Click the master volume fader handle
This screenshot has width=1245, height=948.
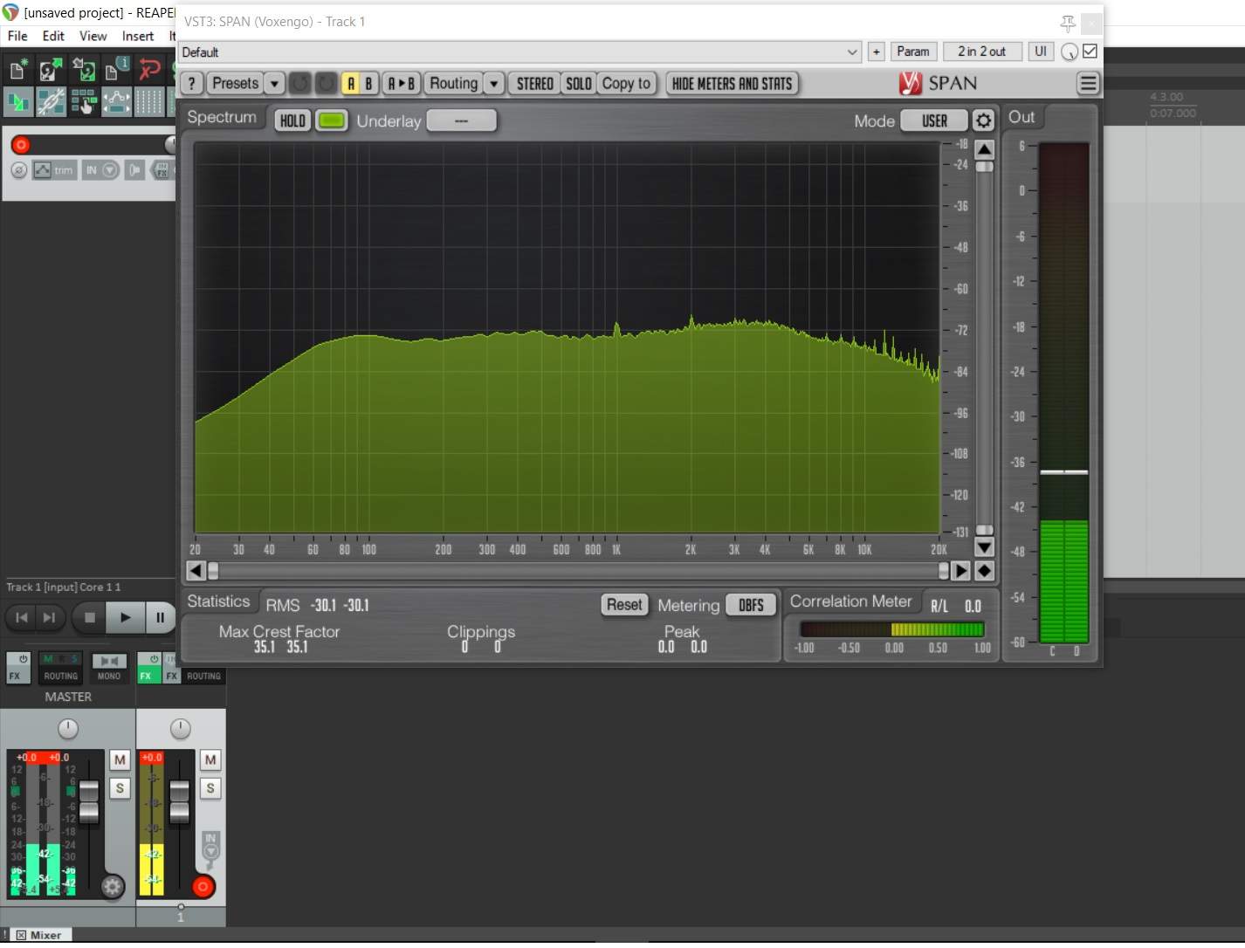pyautogui.click(x=89, y=802)
